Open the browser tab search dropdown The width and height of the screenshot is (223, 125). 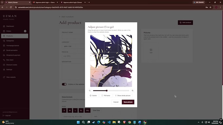(2, 2)
